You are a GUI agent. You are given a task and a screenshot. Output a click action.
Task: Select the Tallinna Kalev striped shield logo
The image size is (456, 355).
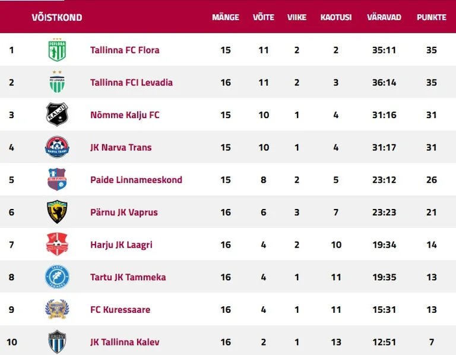pyautogui.click(x=57, y=341)
